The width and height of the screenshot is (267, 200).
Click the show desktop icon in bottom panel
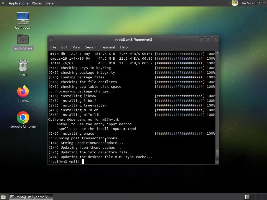(3, 197)
